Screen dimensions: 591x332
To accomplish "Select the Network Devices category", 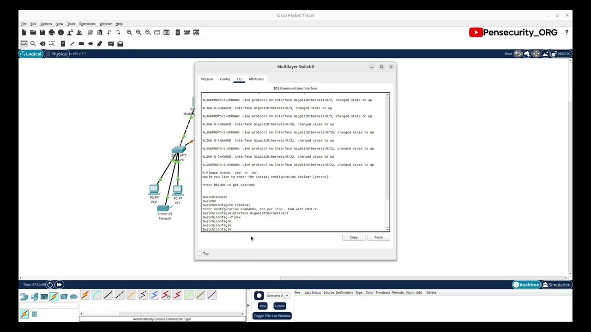I will click(x=24, y=296).
